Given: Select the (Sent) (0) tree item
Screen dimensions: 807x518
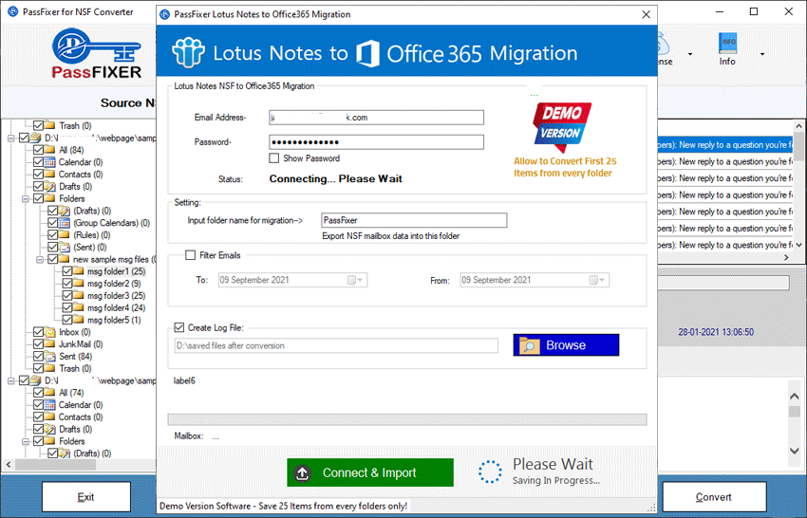Looking at the screenshot, I should click(90, 247).
